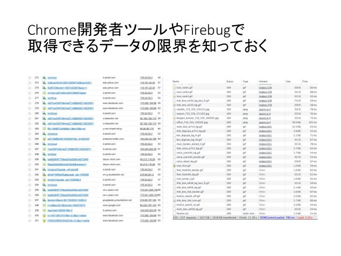Select the favicon.ico request name
The image size is (341, 256).
coord(182,214)
